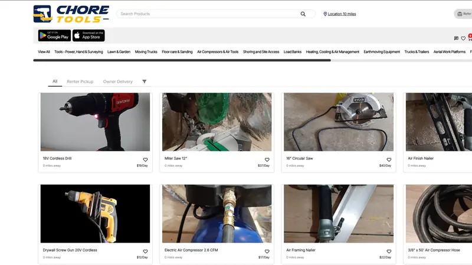This screenshot has width=472, height=265.
Task: Favorite the Electric Air Compressor listing
Action: 267,251
